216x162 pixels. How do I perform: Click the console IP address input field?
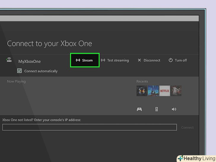[x=89, y=127]
